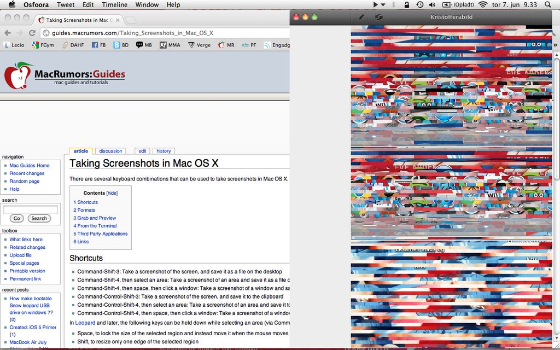Open the Lecio bookmark
Image resolution: width=560 pixels, height=350 pixels.
[x=14, y=45]
